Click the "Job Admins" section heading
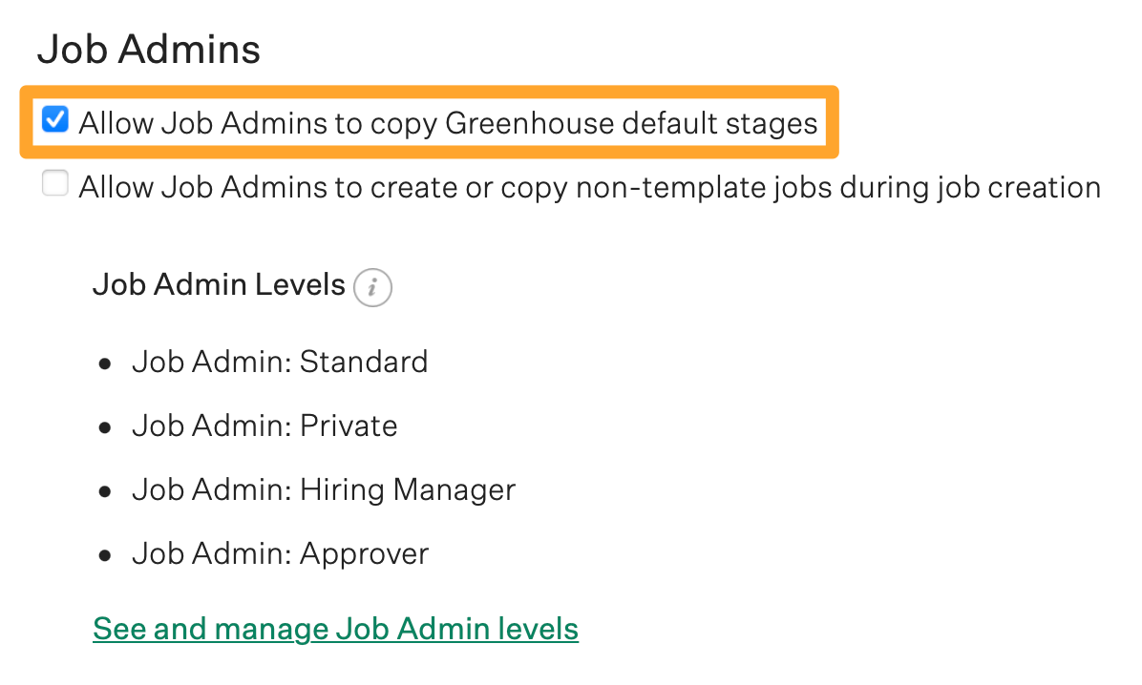This screenshot has height=685, width=1142. pyautogui.click(x=148, y=48)
